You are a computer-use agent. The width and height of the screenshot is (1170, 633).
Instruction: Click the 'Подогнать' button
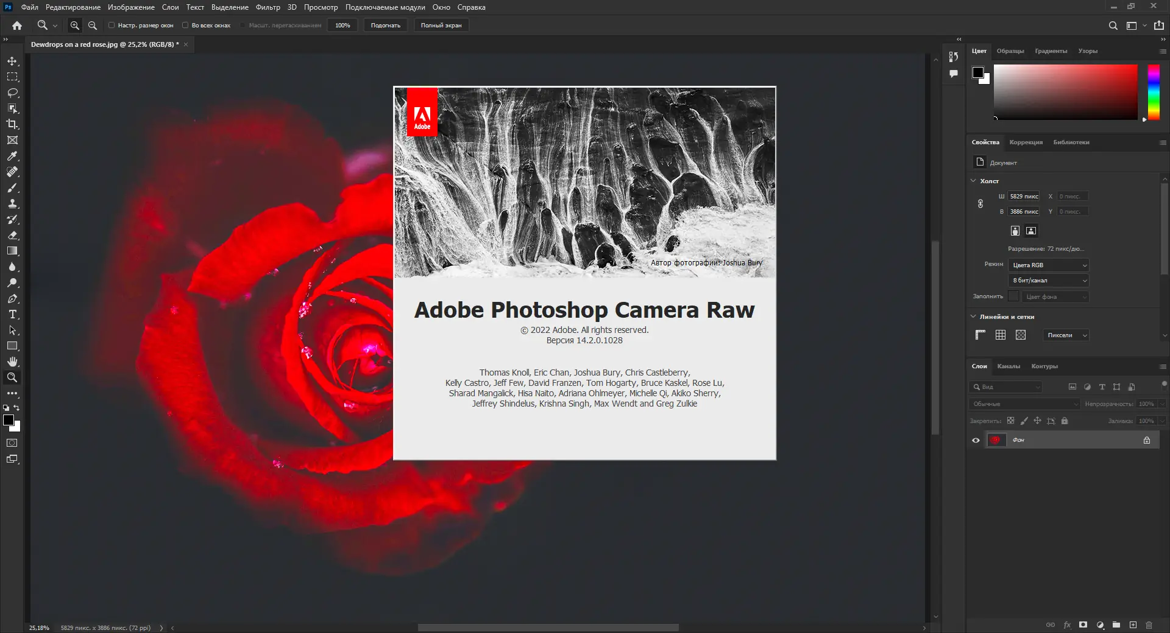tap(386, 26)
